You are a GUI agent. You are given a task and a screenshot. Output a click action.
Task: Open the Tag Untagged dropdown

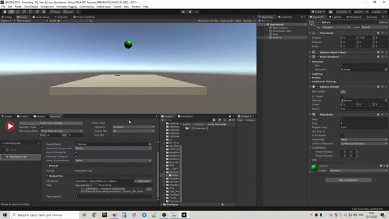pyautogui.click(x=336, y=27)
